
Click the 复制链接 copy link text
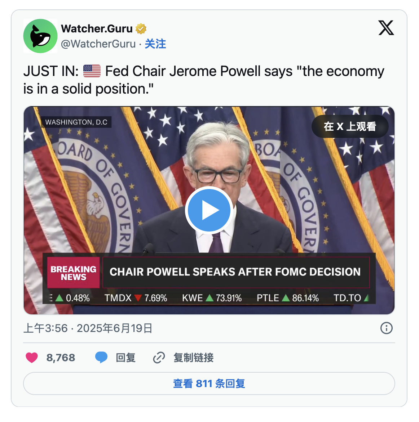coord(194,358)
